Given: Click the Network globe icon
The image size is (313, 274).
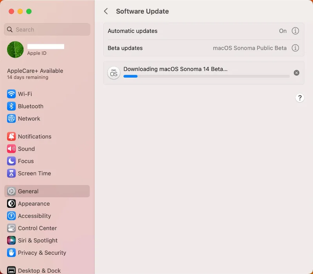Looking at the screenshot, I should pos(11,118).
